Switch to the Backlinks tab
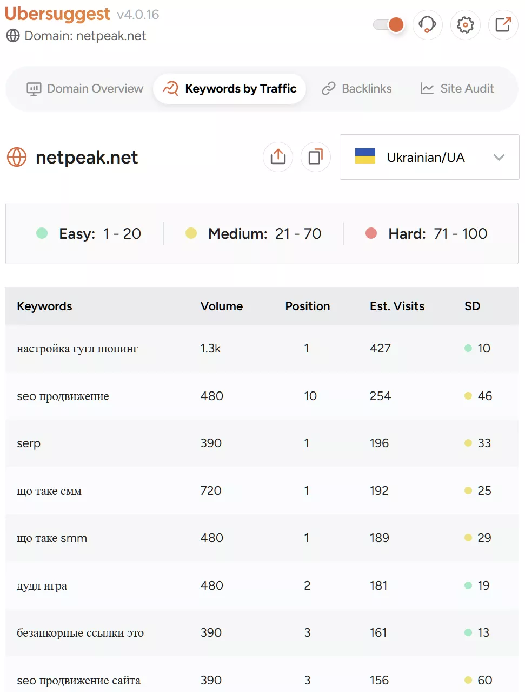 357,88
